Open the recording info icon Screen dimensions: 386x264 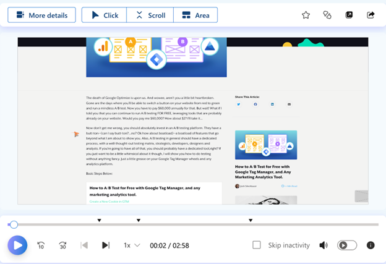coord(371,245)
